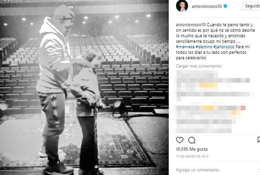Open the antoniorozco10 username in the header
This screenshot has width=260, height=175.
207,6
